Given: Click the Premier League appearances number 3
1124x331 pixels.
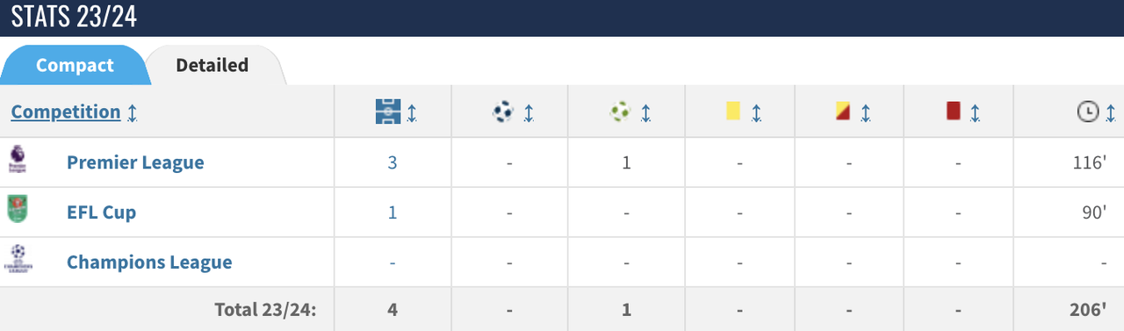Looking at the screenshot, I should pyautogui.click(x=393, y=163).
